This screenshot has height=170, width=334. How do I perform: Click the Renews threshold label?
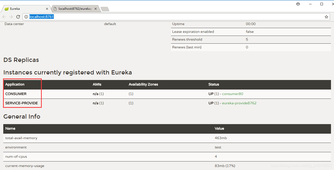187,39
